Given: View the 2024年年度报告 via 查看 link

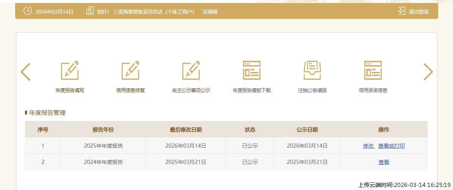Looking at the screenshot, I should tap(384, 162).
